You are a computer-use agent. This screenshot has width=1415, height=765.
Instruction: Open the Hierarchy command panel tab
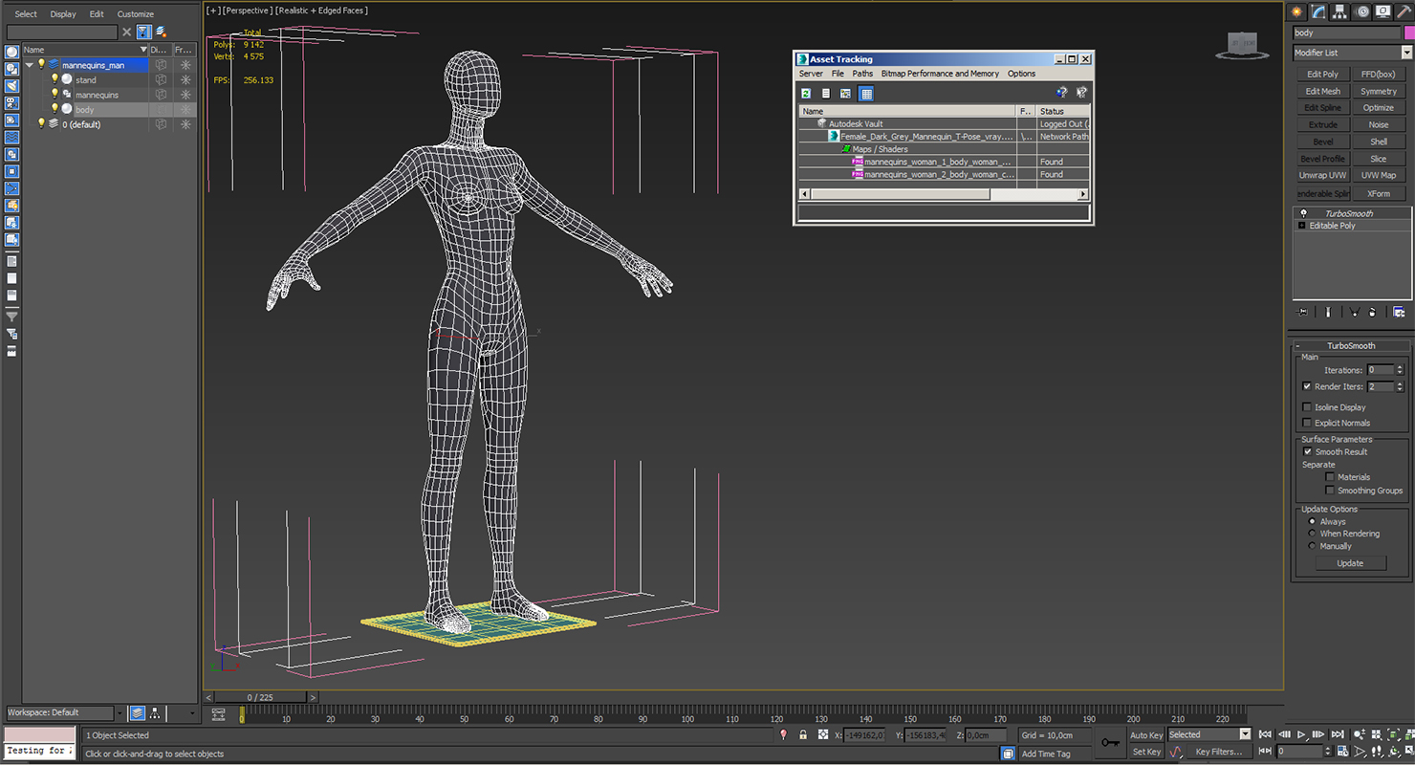1340,11
